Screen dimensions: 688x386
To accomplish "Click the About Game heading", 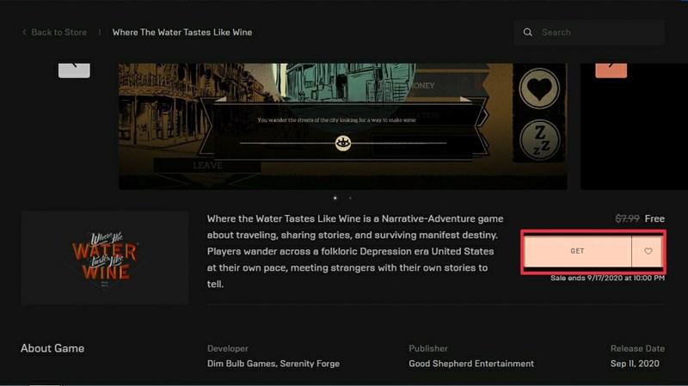I will (52, 348).
